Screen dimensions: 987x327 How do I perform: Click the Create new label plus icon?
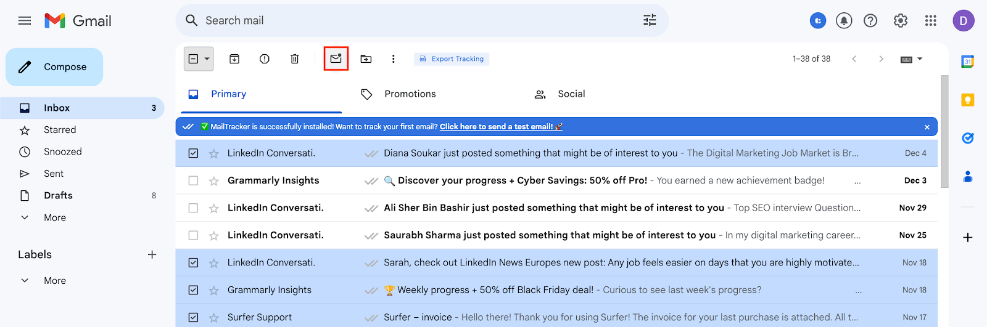point(152,254)
